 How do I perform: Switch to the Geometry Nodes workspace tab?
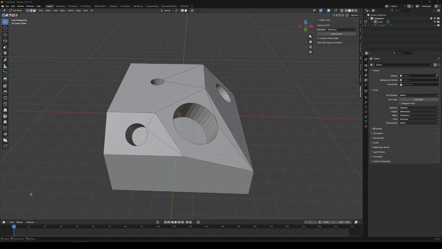click(x=169, y=6)
